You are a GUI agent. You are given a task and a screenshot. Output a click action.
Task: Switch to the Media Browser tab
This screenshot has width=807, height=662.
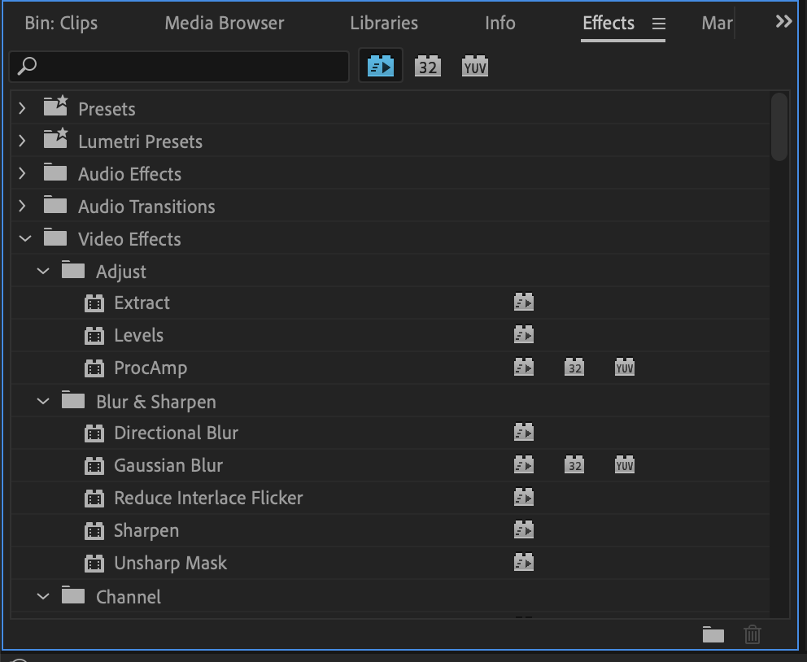pos(224,24)
